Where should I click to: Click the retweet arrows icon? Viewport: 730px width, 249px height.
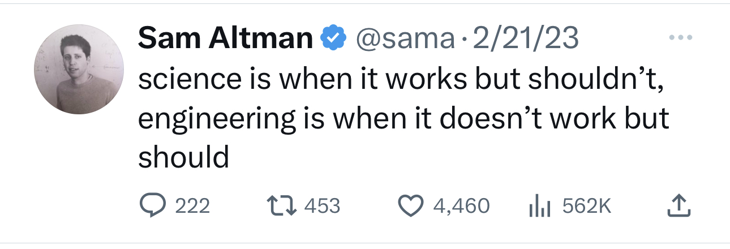coord(280,205)
